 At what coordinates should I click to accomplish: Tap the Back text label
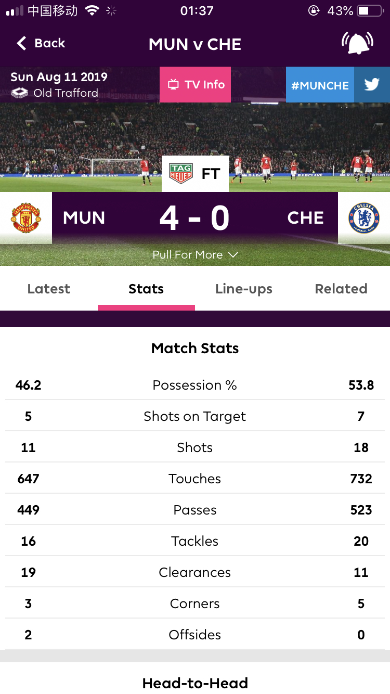[x=50, y=43]
